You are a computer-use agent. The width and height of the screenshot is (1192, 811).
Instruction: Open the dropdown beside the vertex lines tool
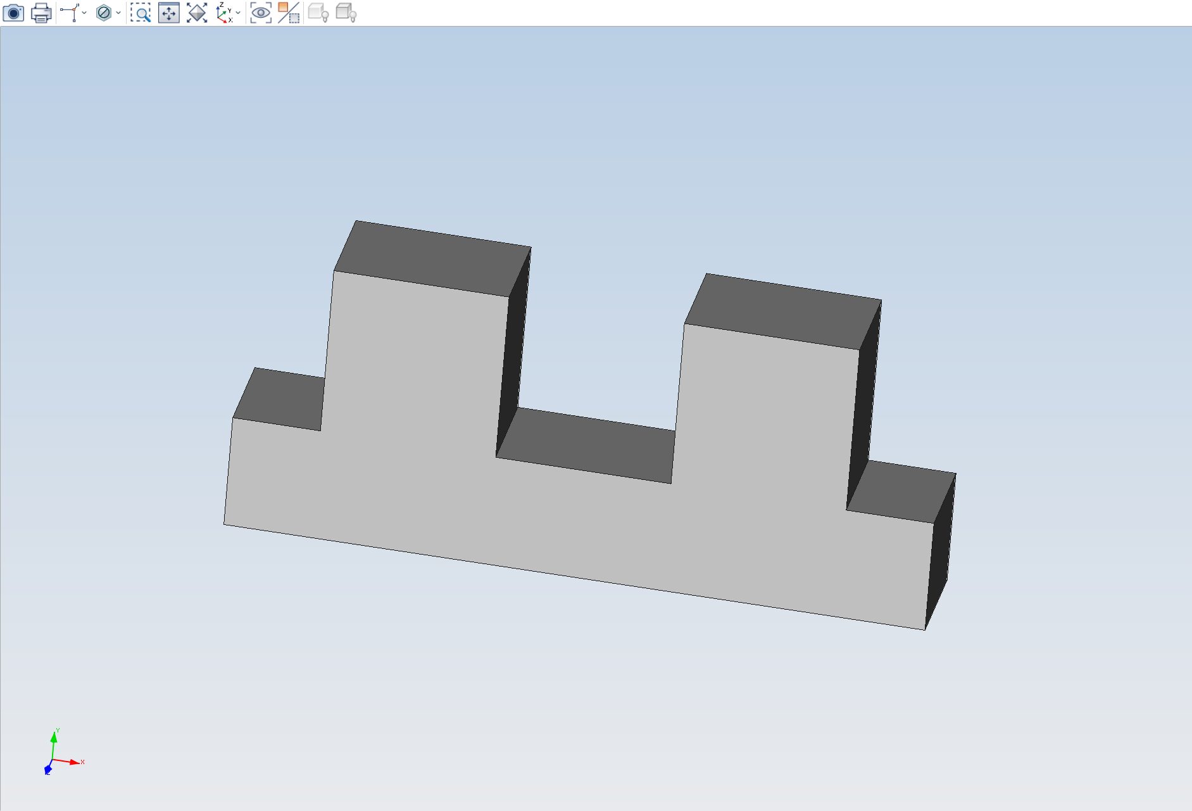85,13
